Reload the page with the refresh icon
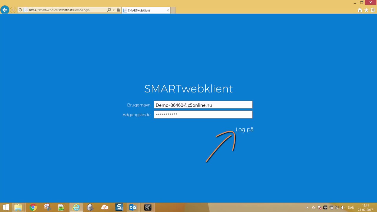Viewport: 377px width, 212px height. point(20,10)
